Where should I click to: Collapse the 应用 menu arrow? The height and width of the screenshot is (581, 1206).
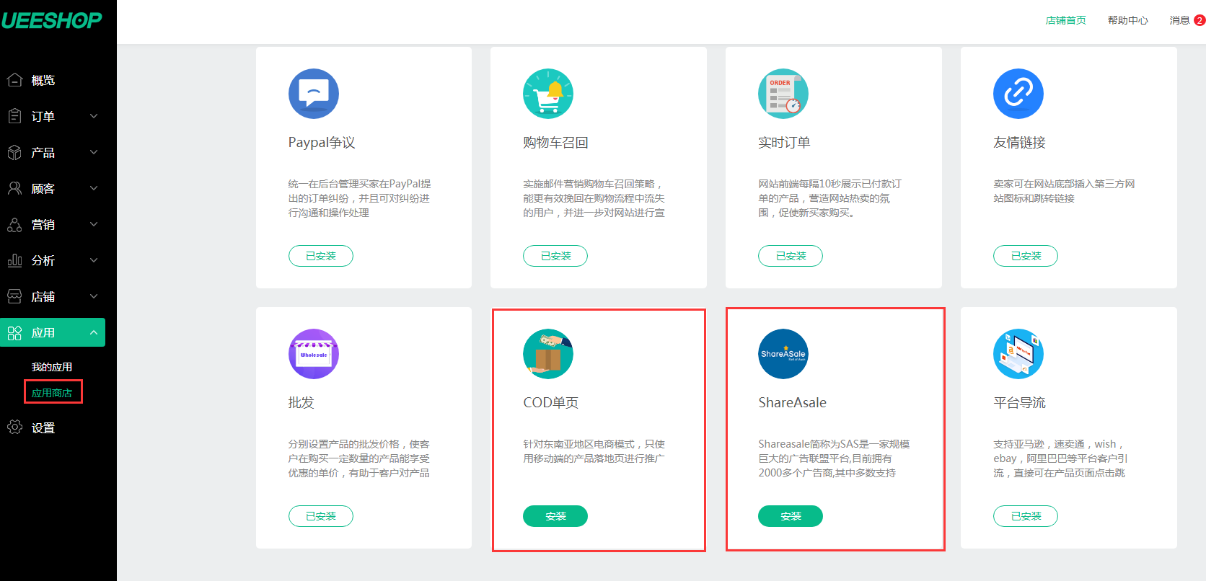coord(94,332)
